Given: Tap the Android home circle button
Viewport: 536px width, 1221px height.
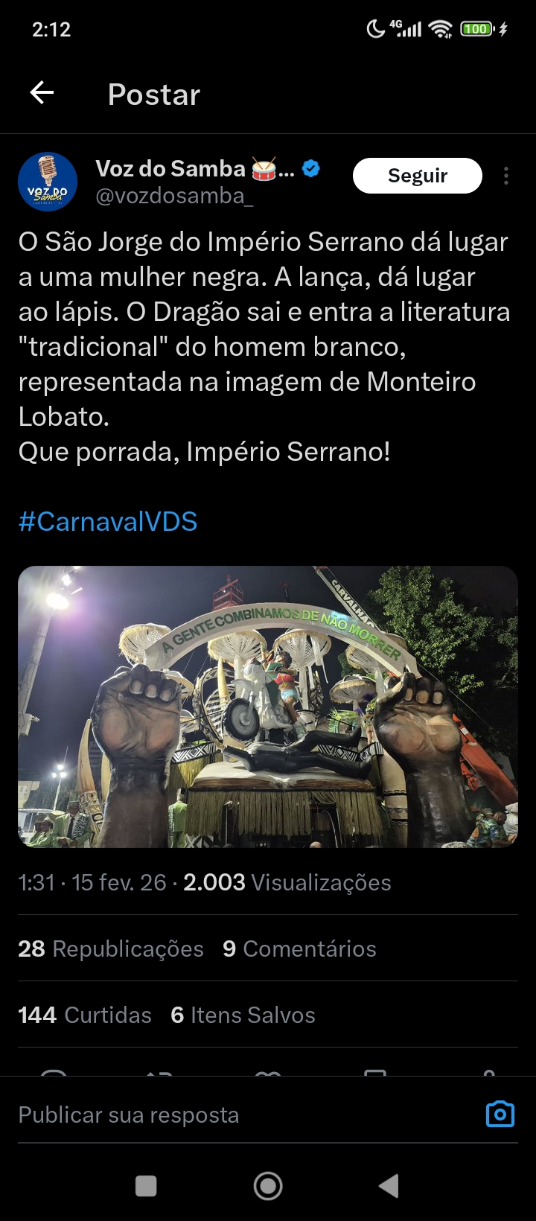Looking at the screenshot, I should pyautogui.click(x=268, y=1185).
